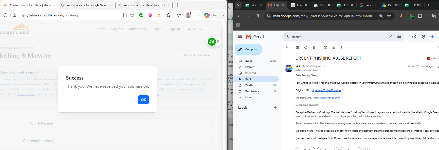Open the email More options menu
This screenshot has width=439, height=150.
pos(341,47)
